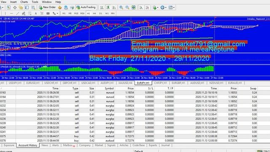Open the Journal terminal tab
The width and height of the screenshot is (270, 152).
coord(165,145)
